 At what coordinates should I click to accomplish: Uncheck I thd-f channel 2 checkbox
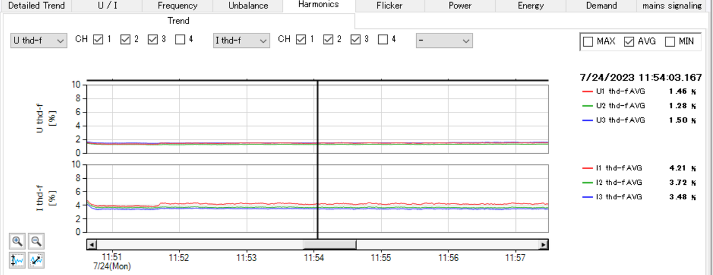click(328, 40)
